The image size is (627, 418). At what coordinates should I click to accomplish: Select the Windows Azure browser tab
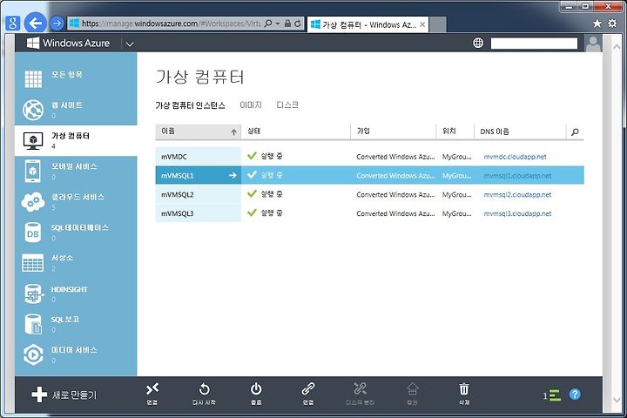367,24
